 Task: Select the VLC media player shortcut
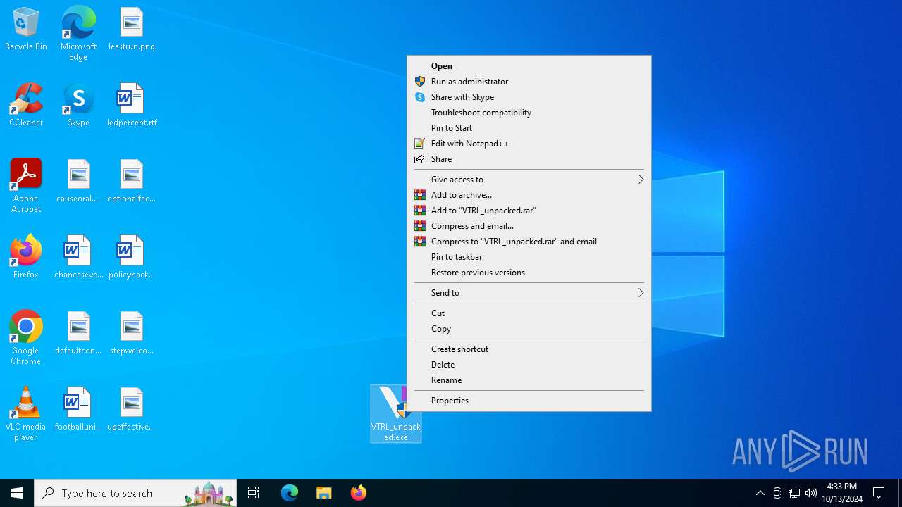click(x=26, y=414)
